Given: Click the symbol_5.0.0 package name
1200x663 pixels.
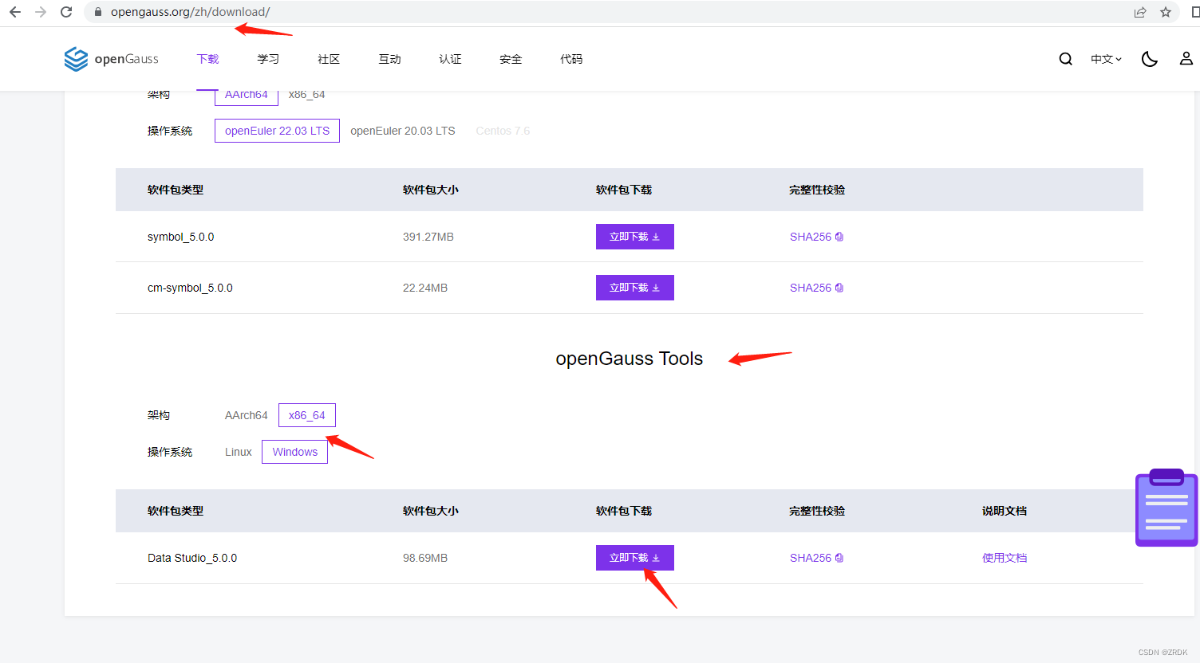Looking at the screenshot, I should pyautogui.click(x=181, y=237).
